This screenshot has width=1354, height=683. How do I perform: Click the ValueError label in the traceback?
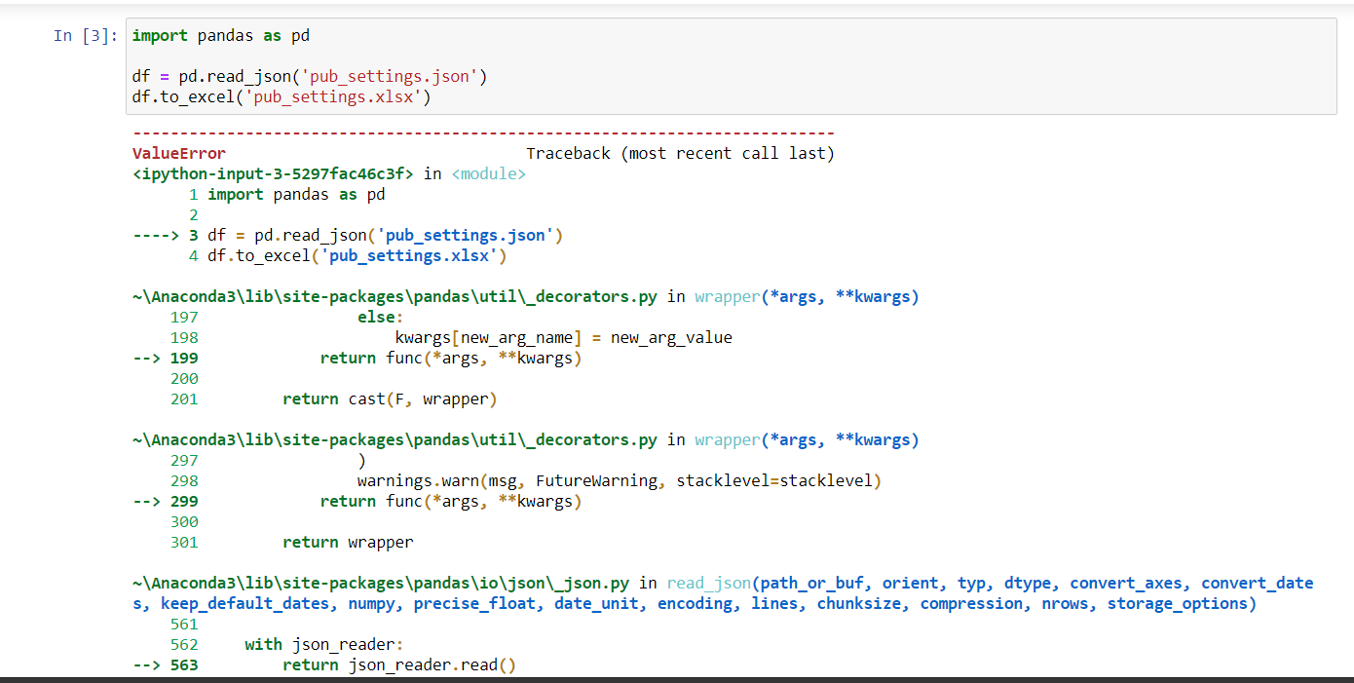tap(178, 153)
